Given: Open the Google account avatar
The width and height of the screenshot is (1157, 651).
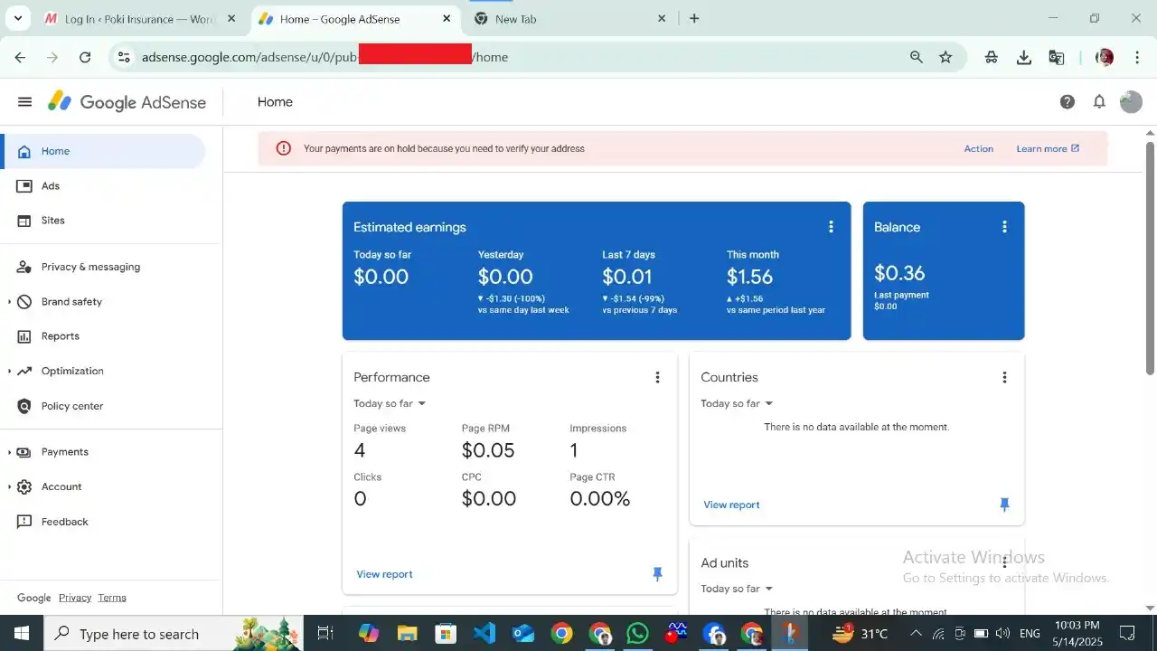Looking at the screenshot, I should pos(1131,102).
